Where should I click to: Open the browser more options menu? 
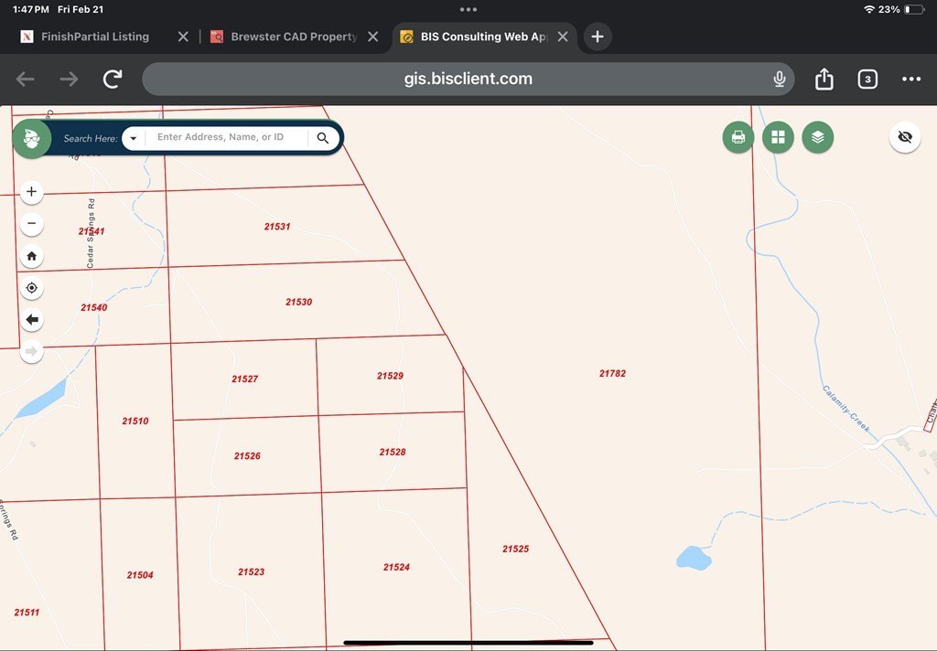[910, 80]
